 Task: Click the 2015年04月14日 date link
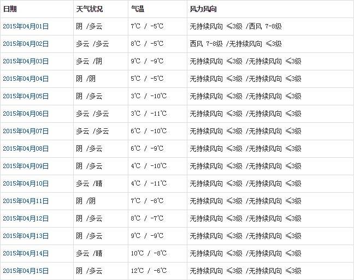[x=26, y=253]
